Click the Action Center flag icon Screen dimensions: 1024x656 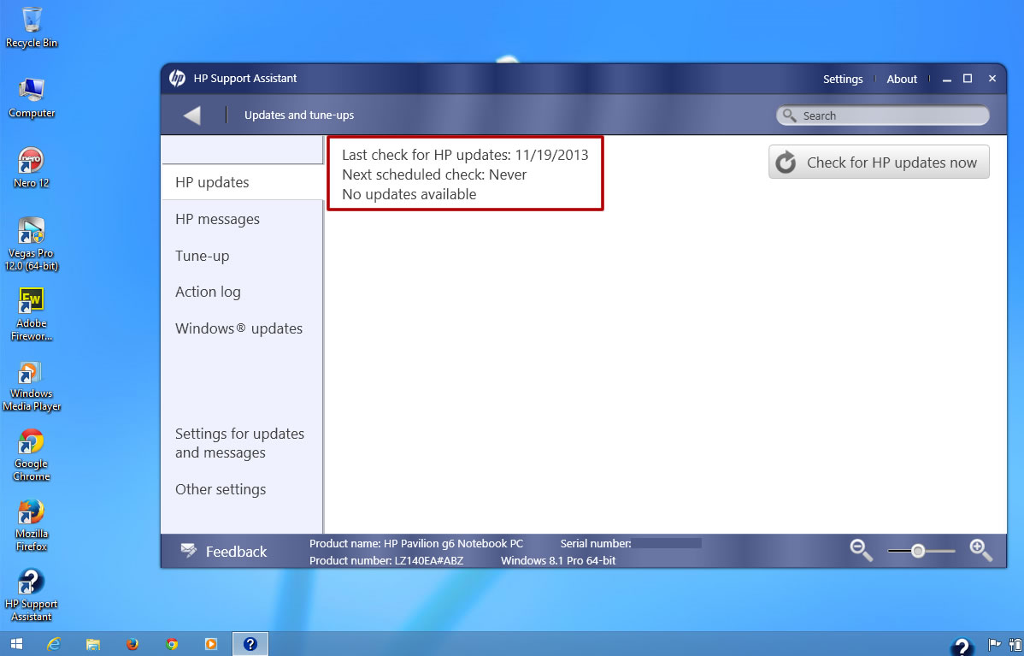[x=994, y=645]
